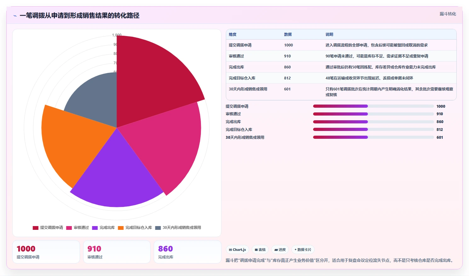
Task: Toggle the 完成出库 legend item
Action: click(x=103, y=228)
